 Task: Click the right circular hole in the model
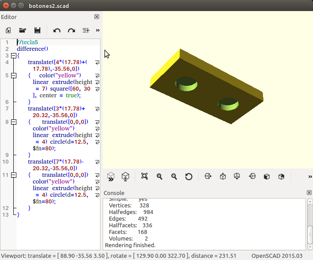pos(228,104)
